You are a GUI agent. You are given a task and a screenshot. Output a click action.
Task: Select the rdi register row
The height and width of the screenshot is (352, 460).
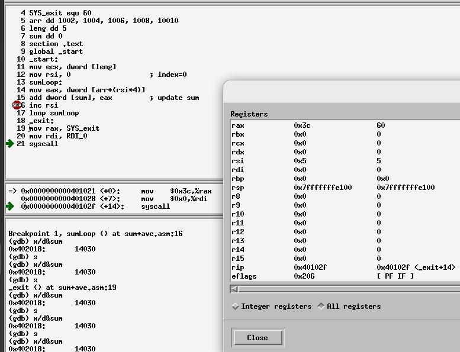click(346, 170)
